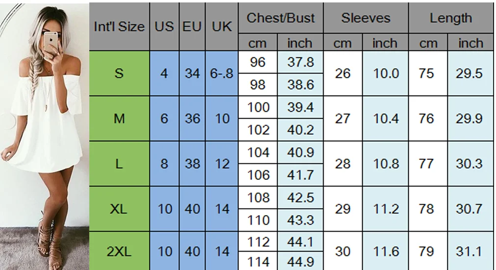Click the Sleeves column header
Viewport: 496px width, 270px height.
(365, 18)
